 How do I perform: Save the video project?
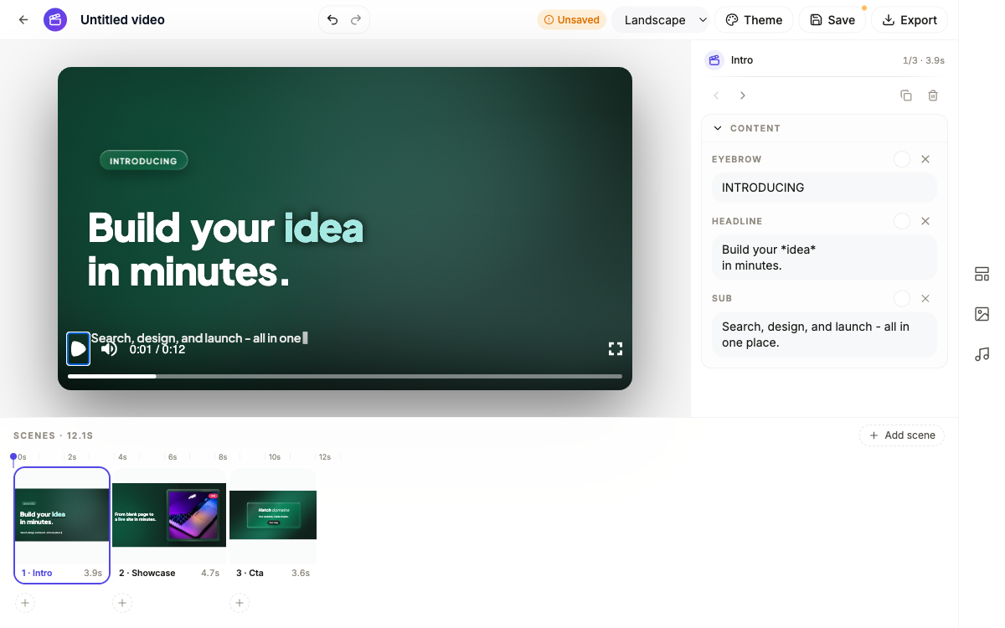point(832,20)
